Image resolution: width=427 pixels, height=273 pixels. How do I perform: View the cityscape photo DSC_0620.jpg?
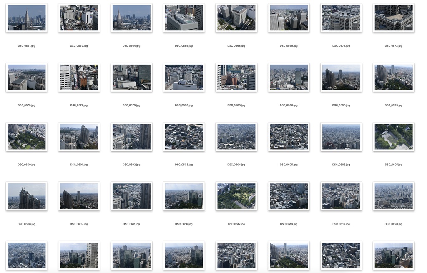point(393,196)
